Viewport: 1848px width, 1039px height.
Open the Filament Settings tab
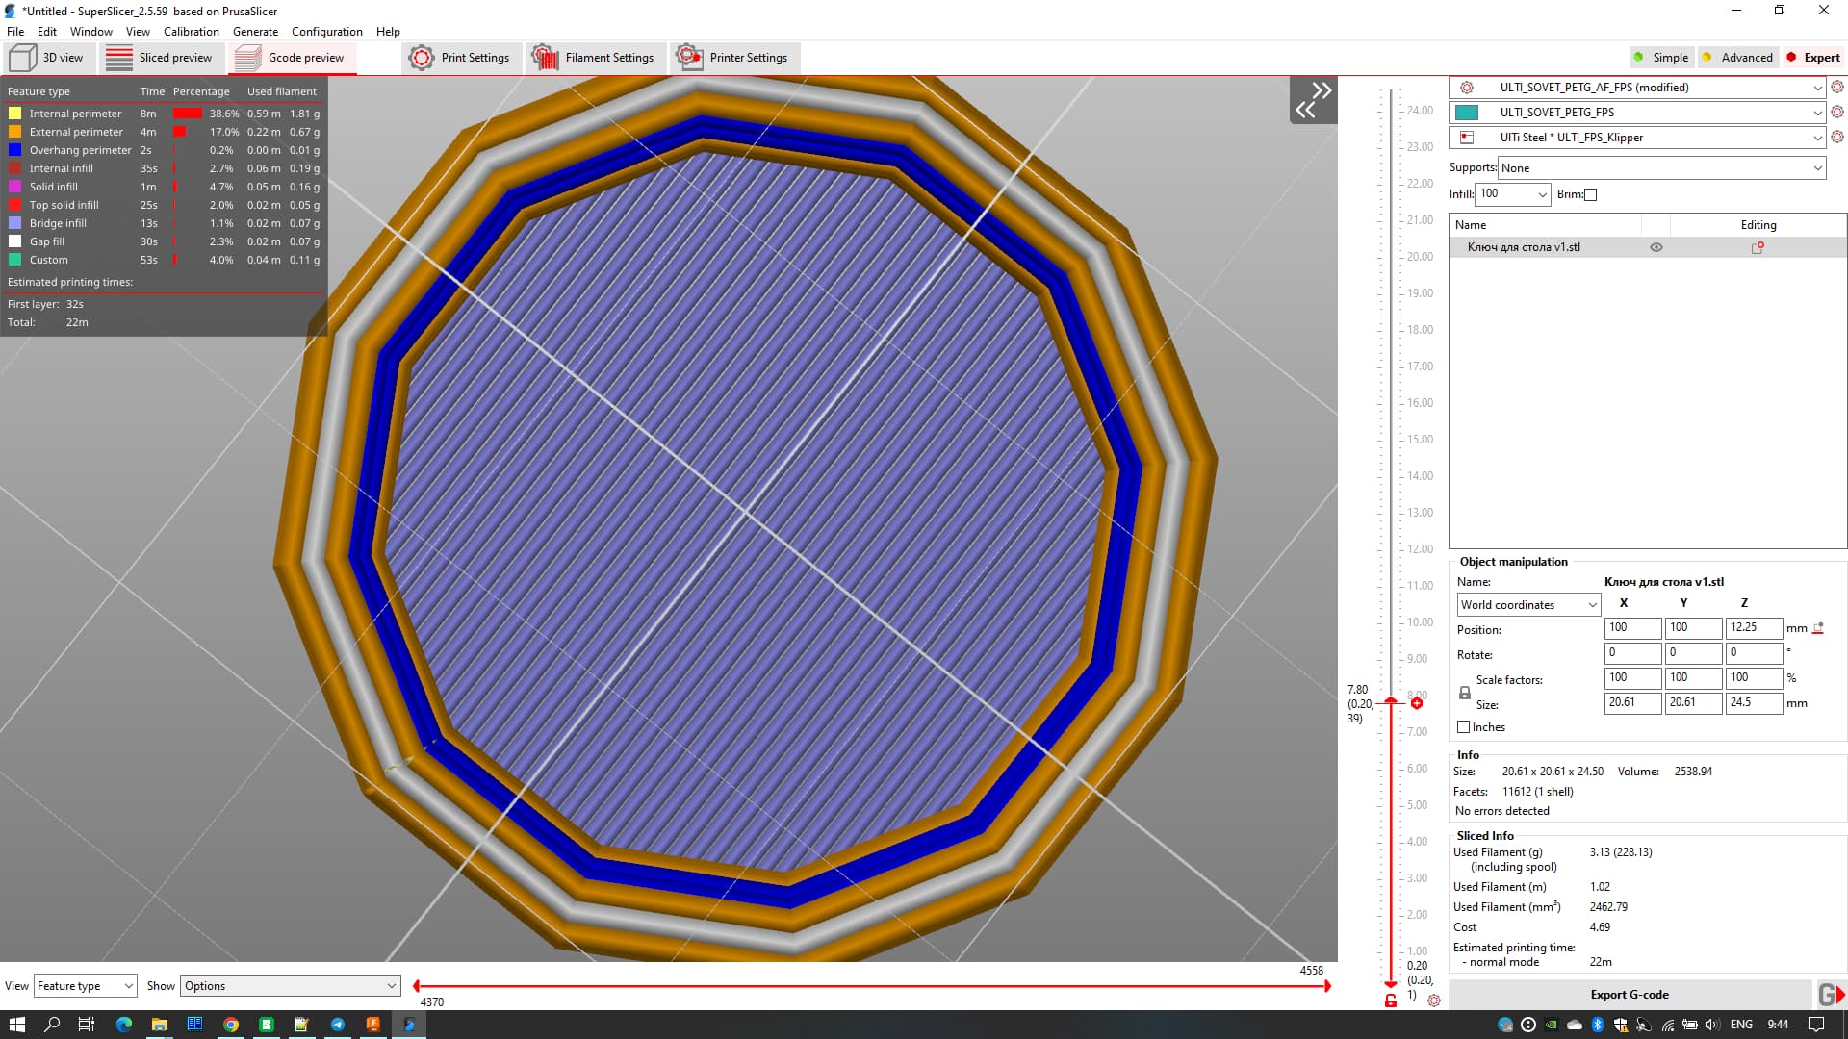594,58
